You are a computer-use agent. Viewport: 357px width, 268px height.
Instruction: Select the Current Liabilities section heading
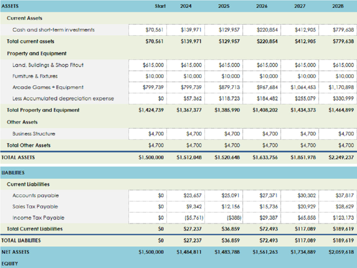(x=28, y=184)
